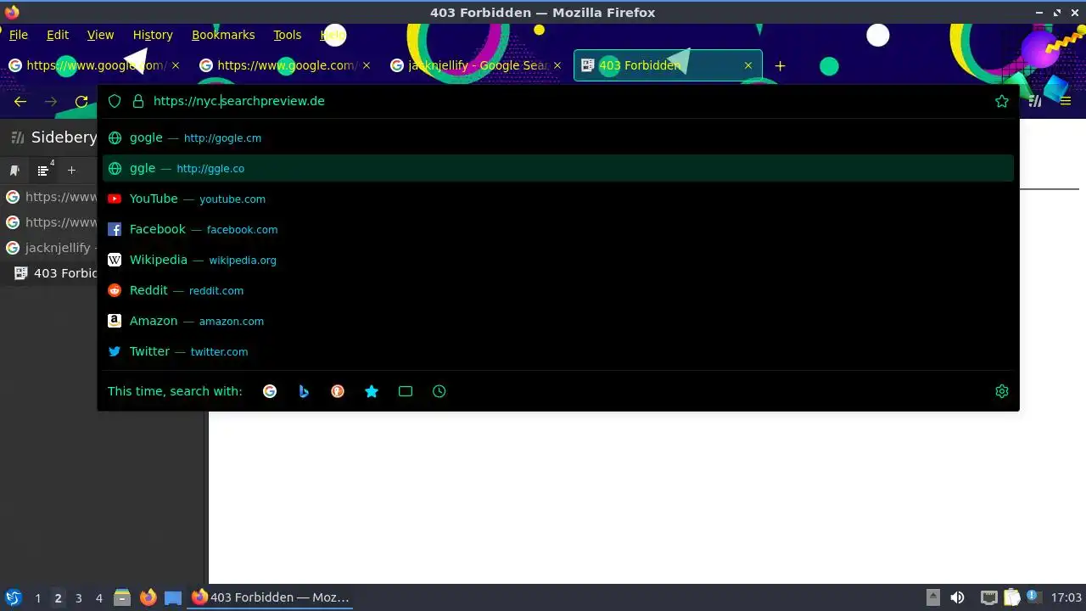The image size is (1086, 611).
Task: Switch to the jacknjellify Google Search tab
Action: point(477,65)
